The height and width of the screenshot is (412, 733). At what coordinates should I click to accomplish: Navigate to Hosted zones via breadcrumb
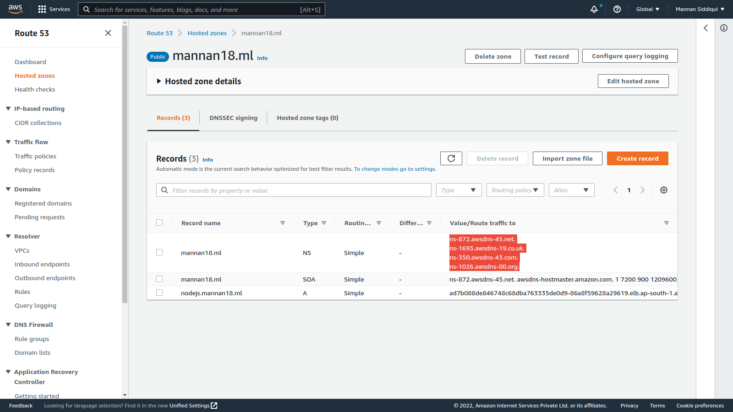(x=207, y=33)
